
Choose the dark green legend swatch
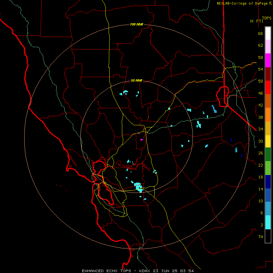click(268, 154)
